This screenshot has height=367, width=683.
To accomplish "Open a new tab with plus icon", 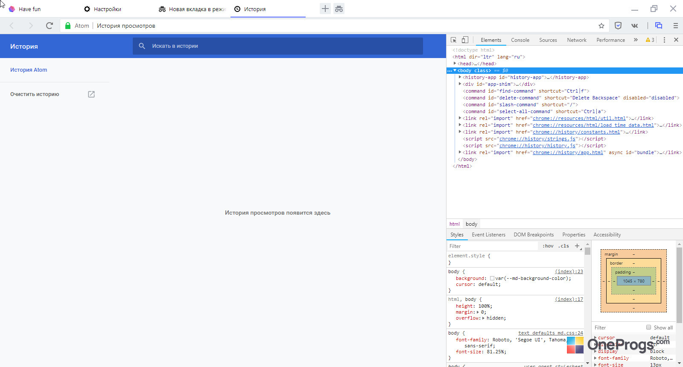I will pyautogui.click(x=325, y=9).
